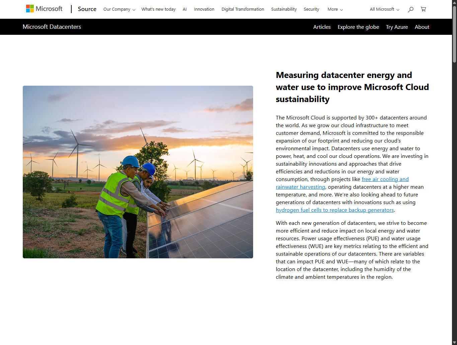Click the Microsoft logo

tap(44, 9)
